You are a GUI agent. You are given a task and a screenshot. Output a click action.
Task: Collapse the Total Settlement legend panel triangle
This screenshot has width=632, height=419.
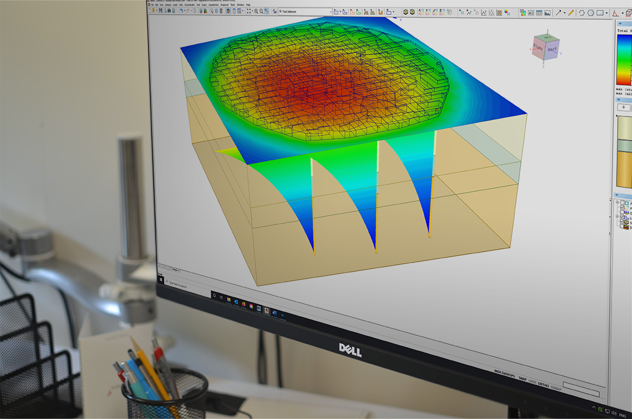619,24
